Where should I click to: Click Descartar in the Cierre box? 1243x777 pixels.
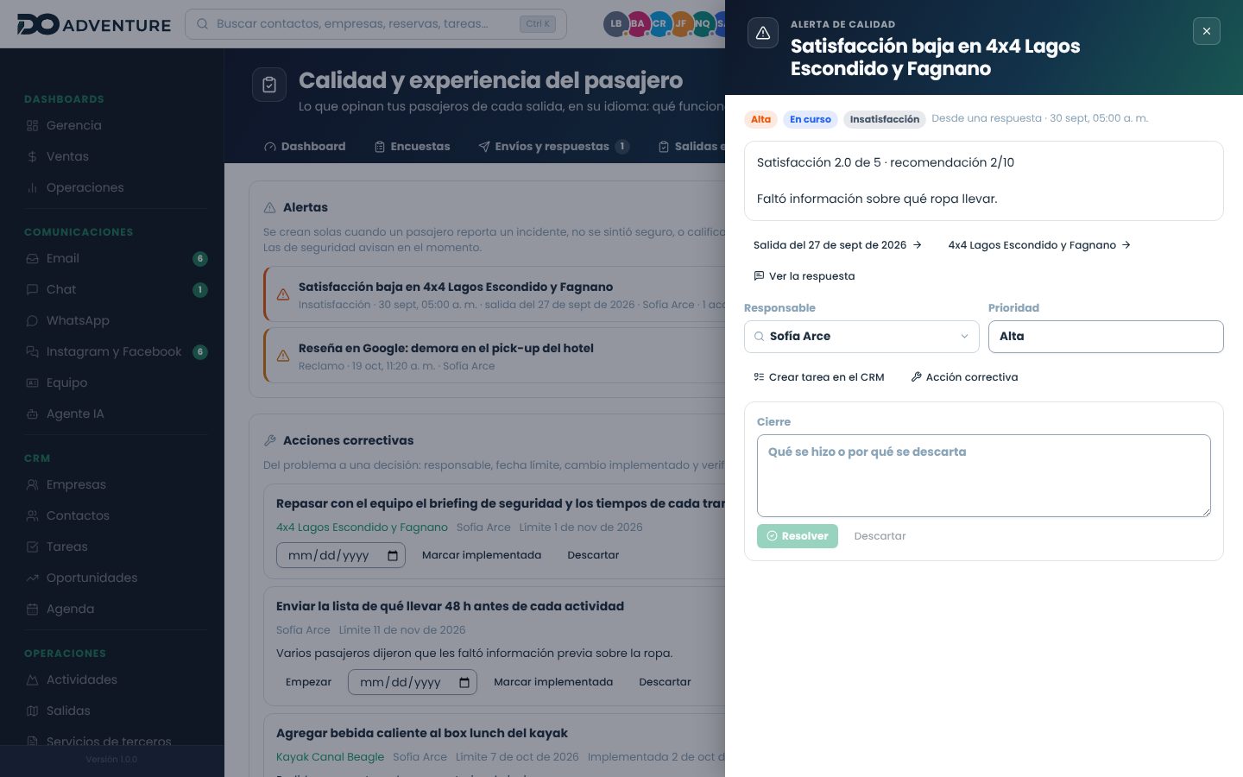880,536
